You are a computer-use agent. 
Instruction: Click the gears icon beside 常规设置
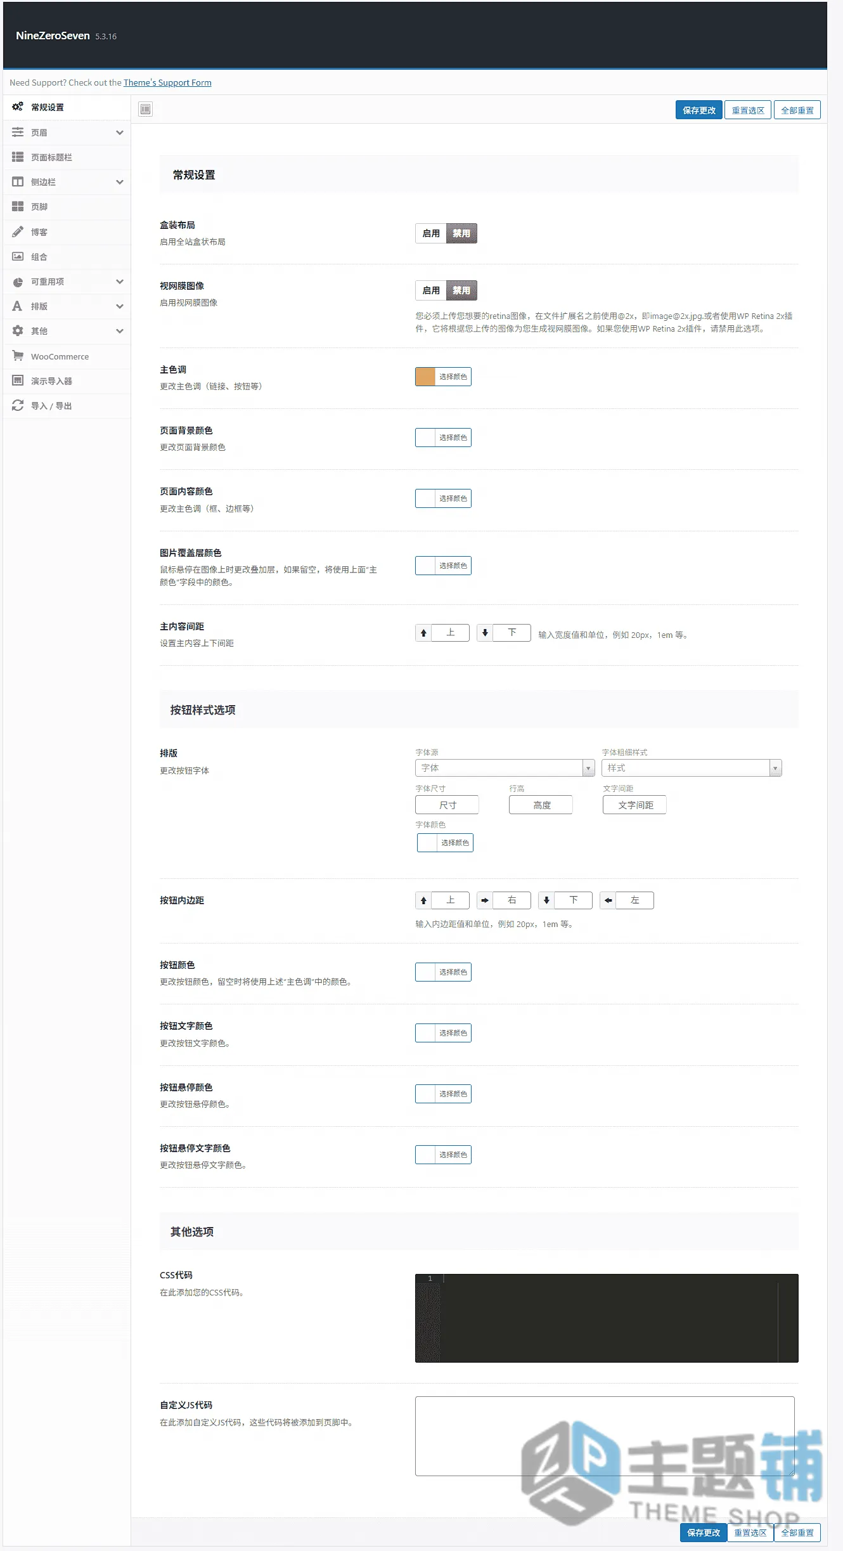(18, 107)
